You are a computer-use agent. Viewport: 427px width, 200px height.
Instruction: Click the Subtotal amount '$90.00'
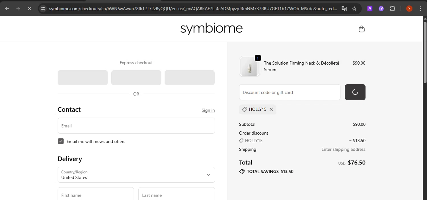click(x=359, y=124)
